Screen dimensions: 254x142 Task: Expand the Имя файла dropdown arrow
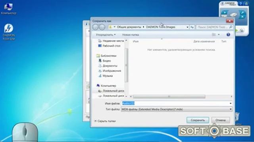(x=231, y=103)
